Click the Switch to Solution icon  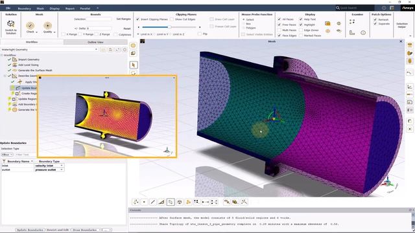[x=10, y=24]
